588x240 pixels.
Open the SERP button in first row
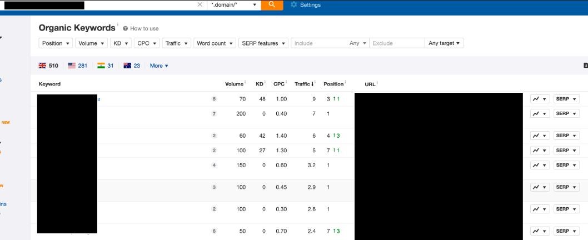(x=566, y=99)
